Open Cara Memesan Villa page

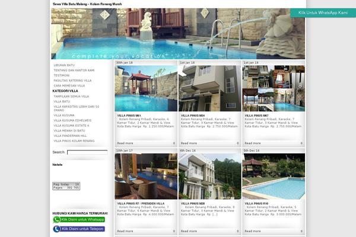(69, 86)
